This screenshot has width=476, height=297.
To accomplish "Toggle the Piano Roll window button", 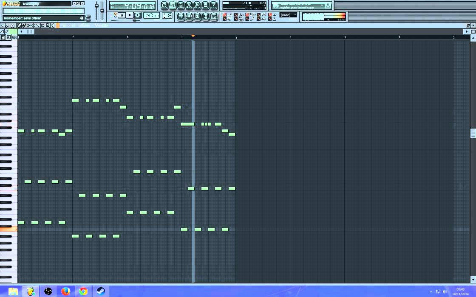I will click(x=197, y=17).
